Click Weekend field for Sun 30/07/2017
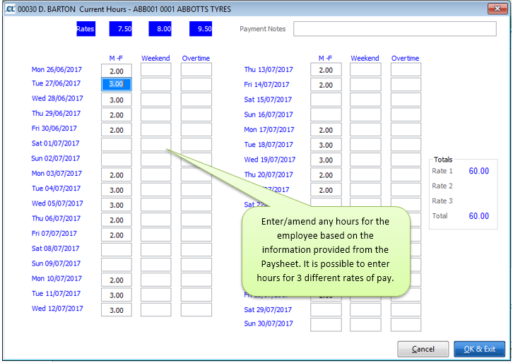This screenshot has width=513, height=363. pos(365,325)
